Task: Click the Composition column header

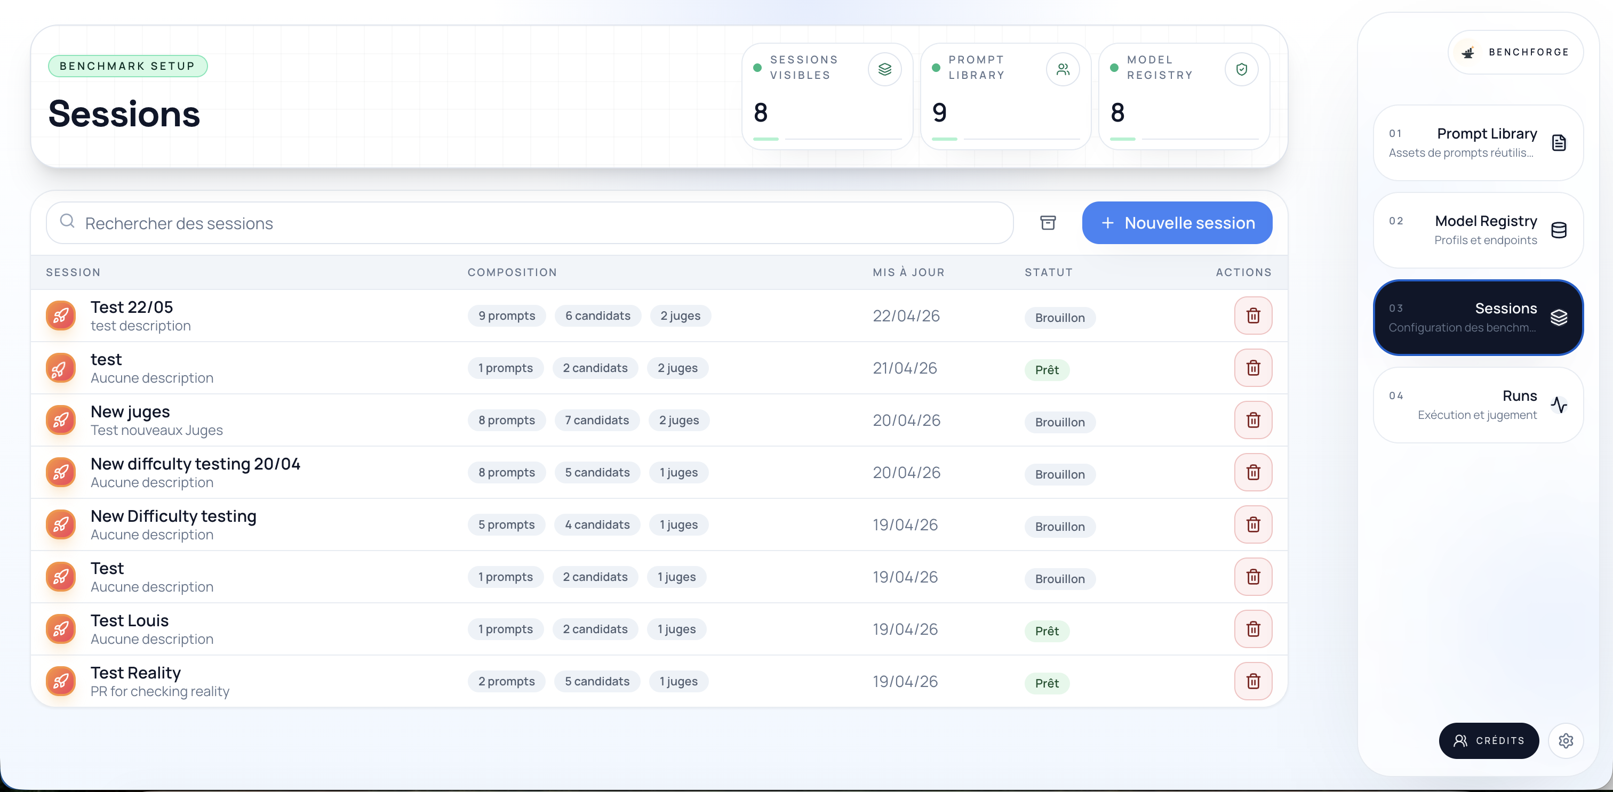Action: click(512, 272)
